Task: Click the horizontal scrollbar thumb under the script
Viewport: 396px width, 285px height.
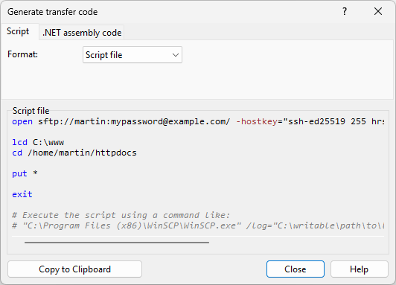Action: 117,243
